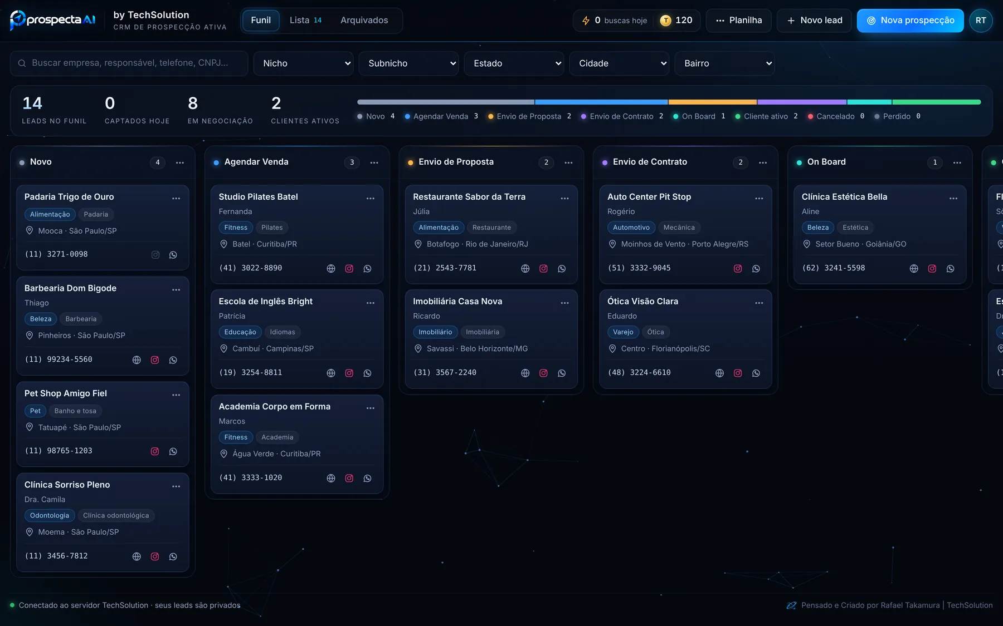This screenshot has width=1003, height=626.
Task: Open the Nicho filter dropdown
Action: click(x=303, y=63)
